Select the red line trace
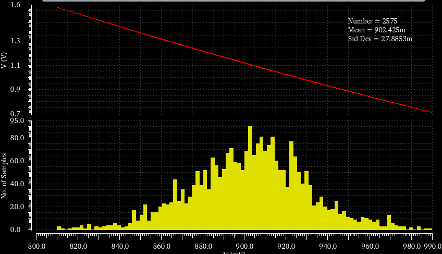442x254 pixels. (244, 63)
